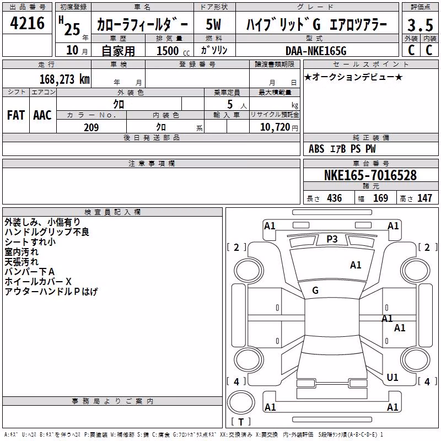
Task: Click the registration month 10 月
Action: click(77, 50)
